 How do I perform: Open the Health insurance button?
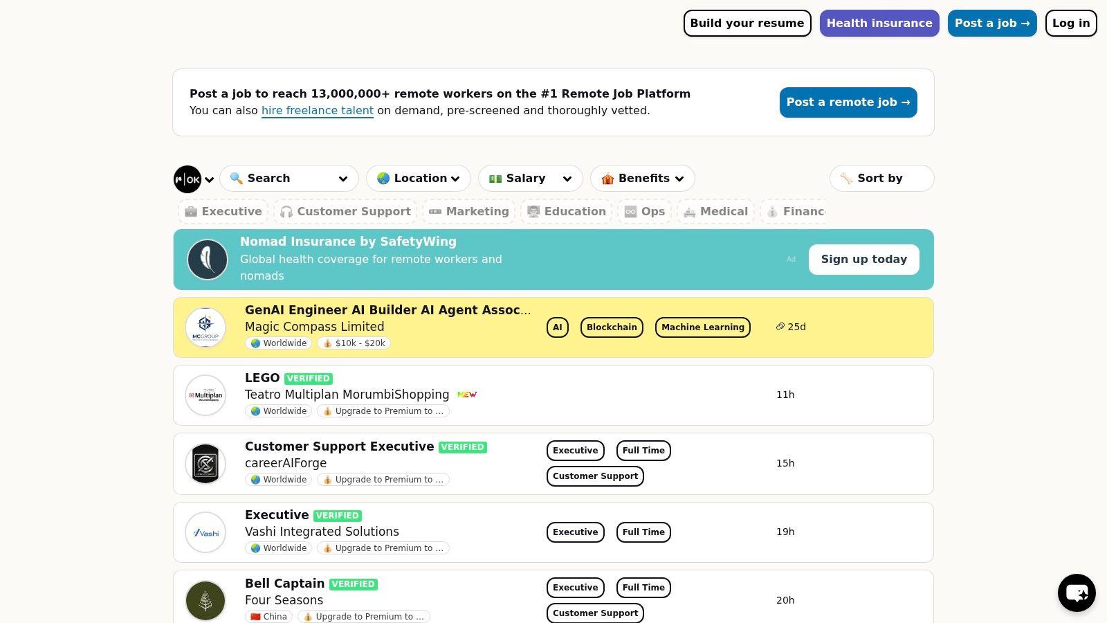click(879, 24)
